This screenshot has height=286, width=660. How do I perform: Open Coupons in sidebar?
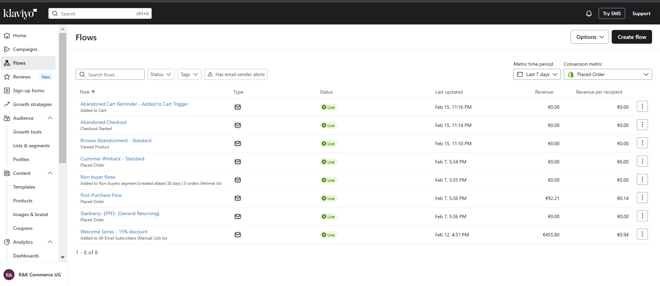point(23,228)
